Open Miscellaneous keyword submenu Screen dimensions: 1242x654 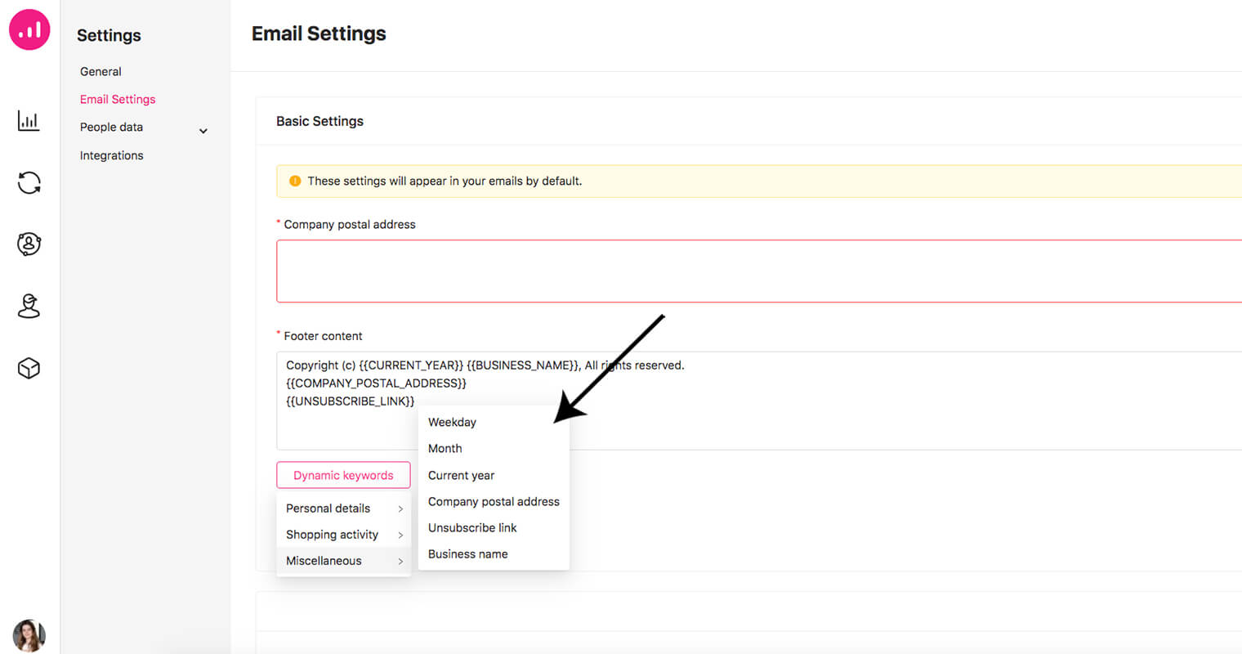point(343,561)
